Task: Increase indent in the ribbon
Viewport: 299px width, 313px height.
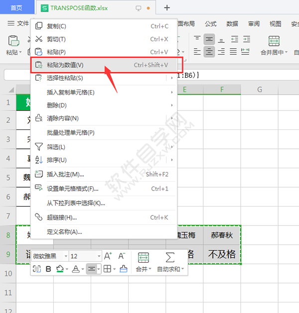Action: pos(247,39)
